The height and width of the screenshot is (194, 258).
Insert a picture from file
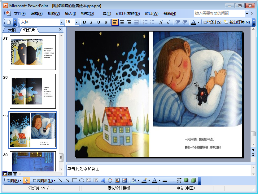pyautogui.click(x=125, y=180)
